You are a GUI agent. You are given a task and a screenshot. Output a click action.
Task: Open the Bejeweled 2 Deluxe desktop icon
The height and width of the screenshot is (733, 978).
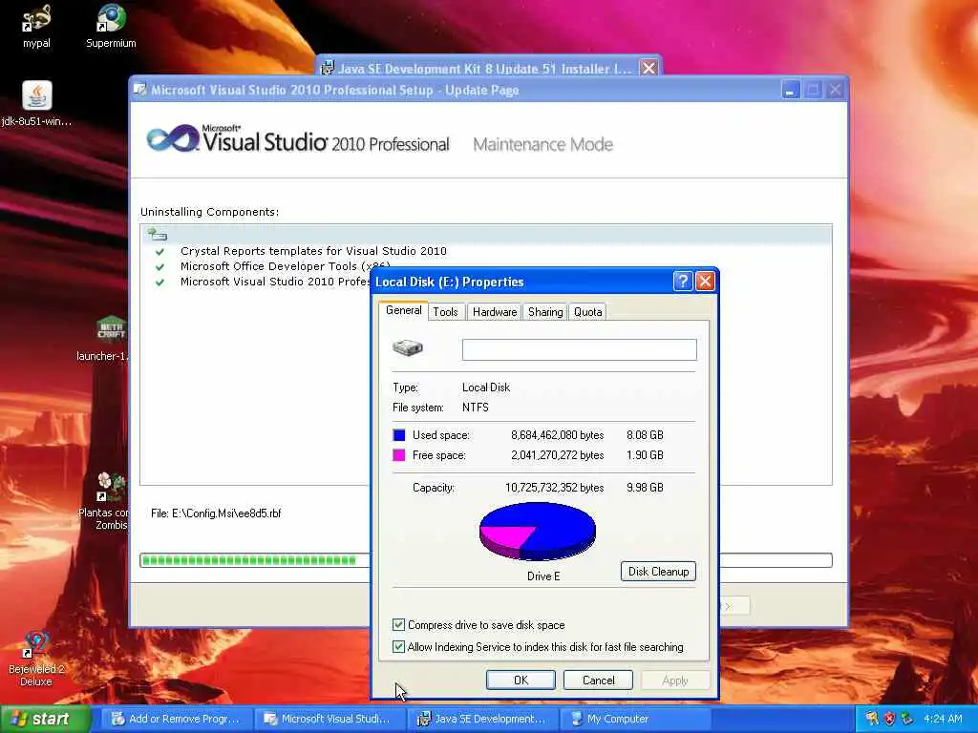click(36, 659)
